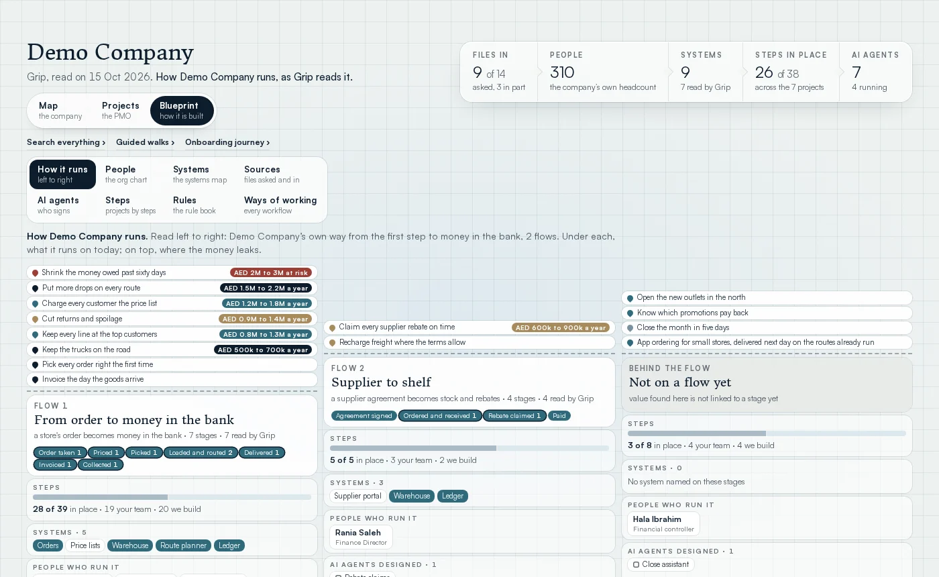Screen dimensions: 939x577
Task: Click the 'Order taken 1' stage chip
Action: [60, 453]
